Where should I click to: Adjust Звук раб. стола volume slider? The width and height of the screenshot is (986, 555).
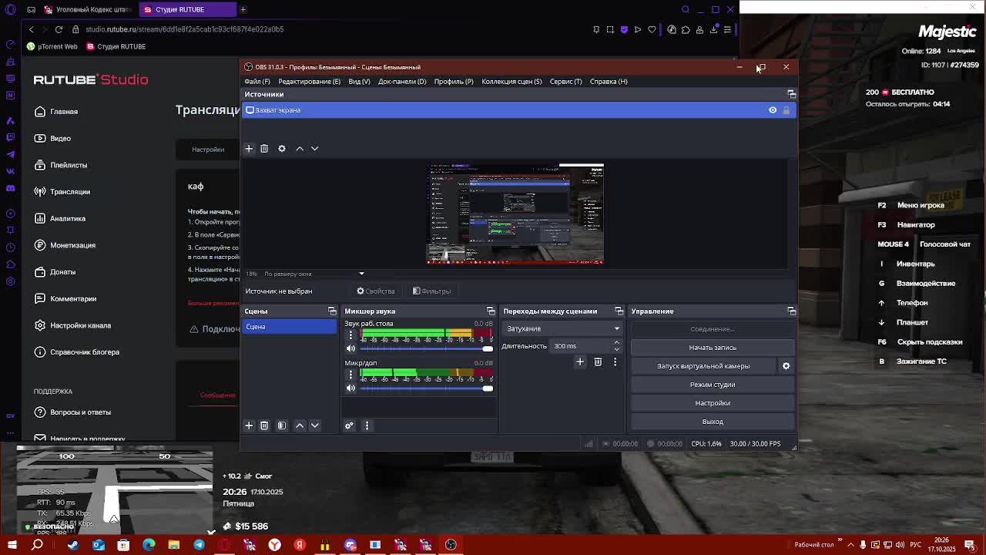click(426, 348)
